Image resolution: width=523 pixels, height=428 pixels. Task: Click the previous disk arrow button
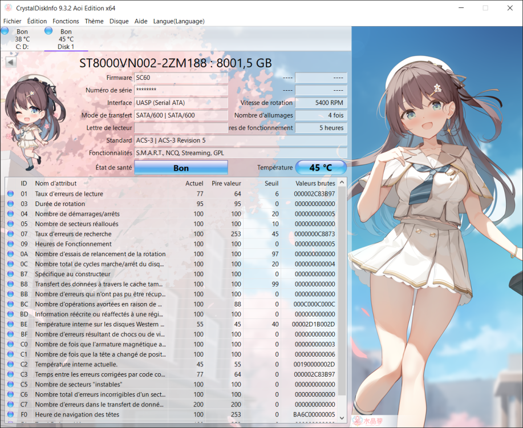click(10, 62)
